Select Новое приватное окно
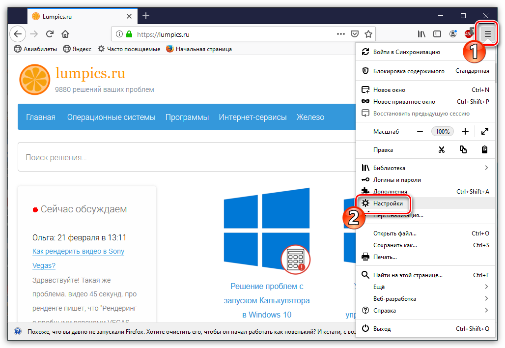505x348 pixels. coord(425,102)
